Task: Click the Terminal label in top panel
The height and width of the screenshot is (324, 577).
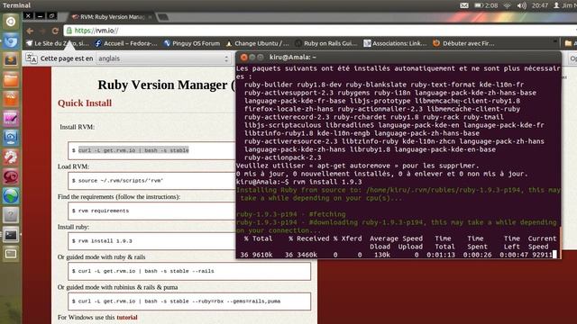Action: tap(16, 5)
